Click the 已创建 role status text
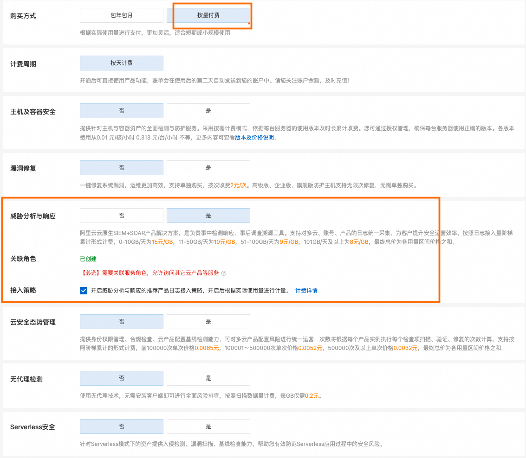Image resolution: width=526 pixels, height=458 pixels. (x=88, y=259)
